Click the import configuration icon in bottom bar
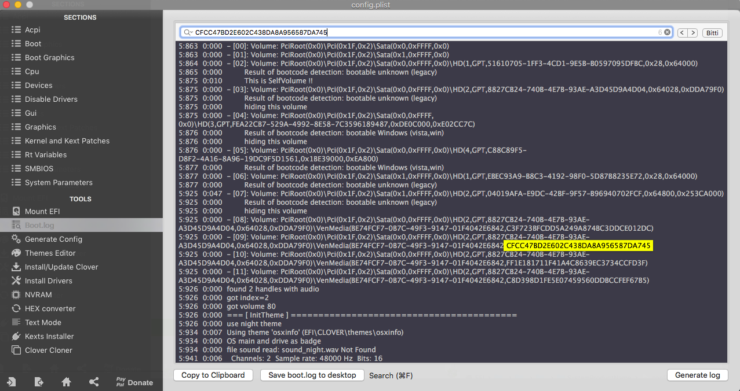 click(11, 382)
